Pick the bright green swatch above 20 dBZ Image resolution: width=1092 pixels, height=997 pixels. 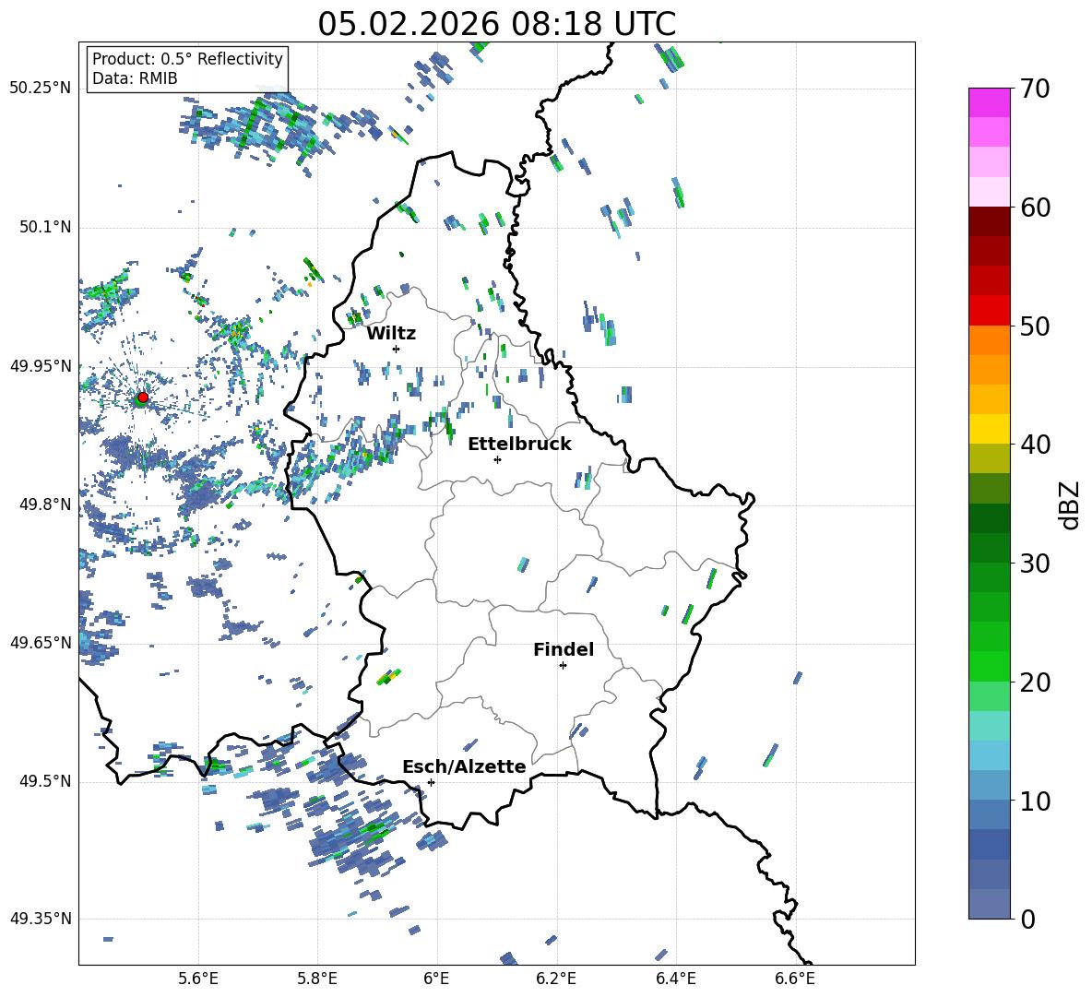[x=989, y=666]
